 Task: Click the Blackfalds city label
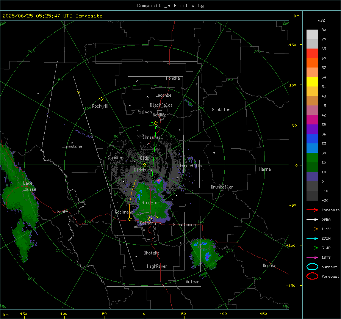coord(161,105)
